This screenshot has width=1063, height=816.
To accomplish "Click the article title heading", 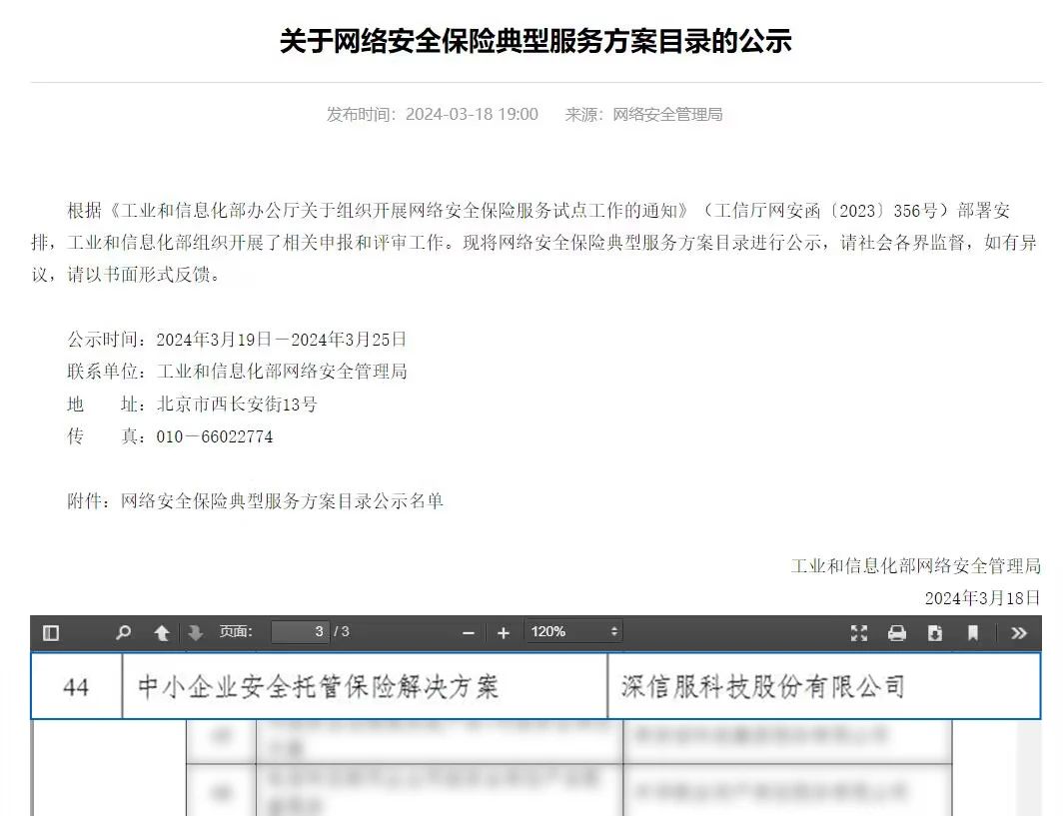I will (534, 41).
